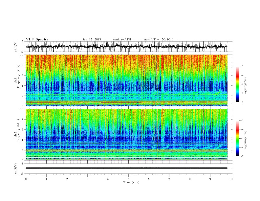Click the "8" tick on the time axis
260x201 pixels.
click(x=190, y=179)
